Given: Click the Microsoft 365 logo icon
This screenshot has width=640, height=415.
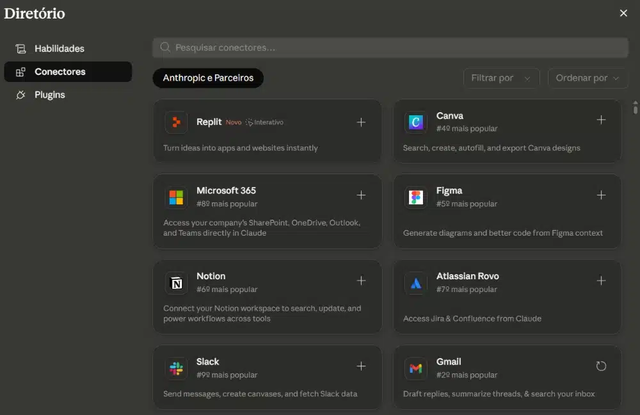Looking at the screenshot, I should 177,198.
